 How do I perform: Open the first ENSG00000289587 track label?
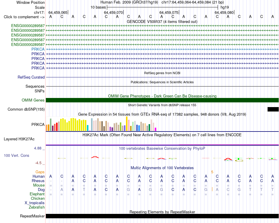click(x=28, y=26)
